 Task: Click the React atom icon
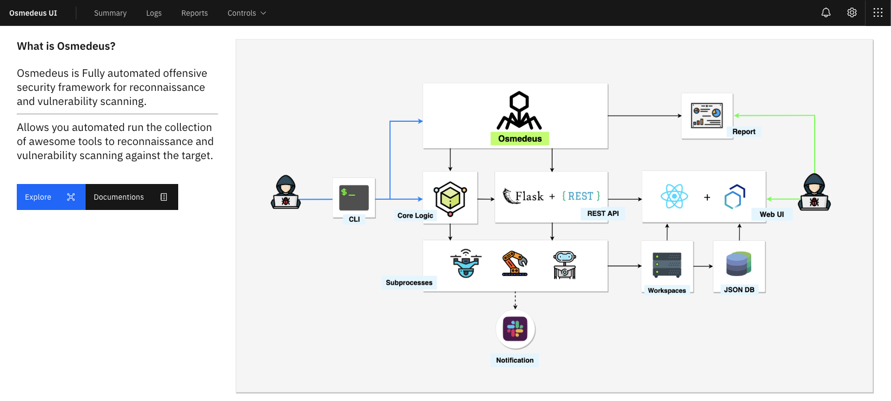(674, 196)
